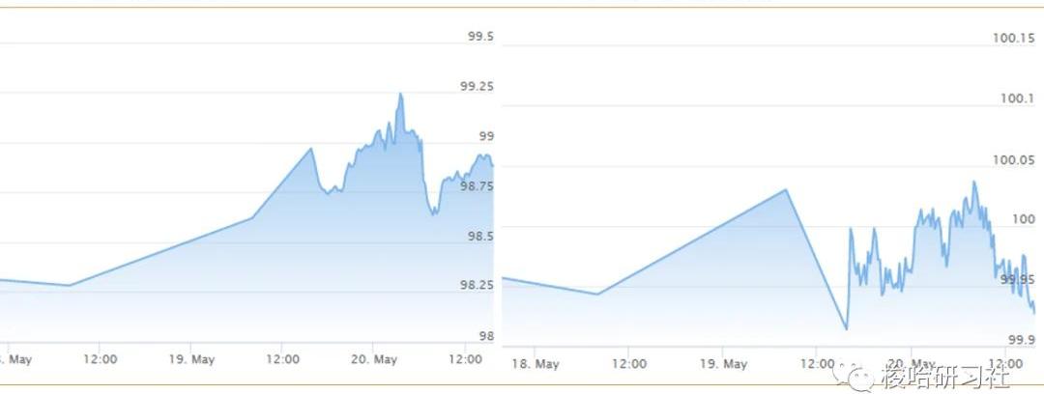Click 19. May label on the right chart
The height and width of the screenshot is (394, 1044).
tap(723, 364)
